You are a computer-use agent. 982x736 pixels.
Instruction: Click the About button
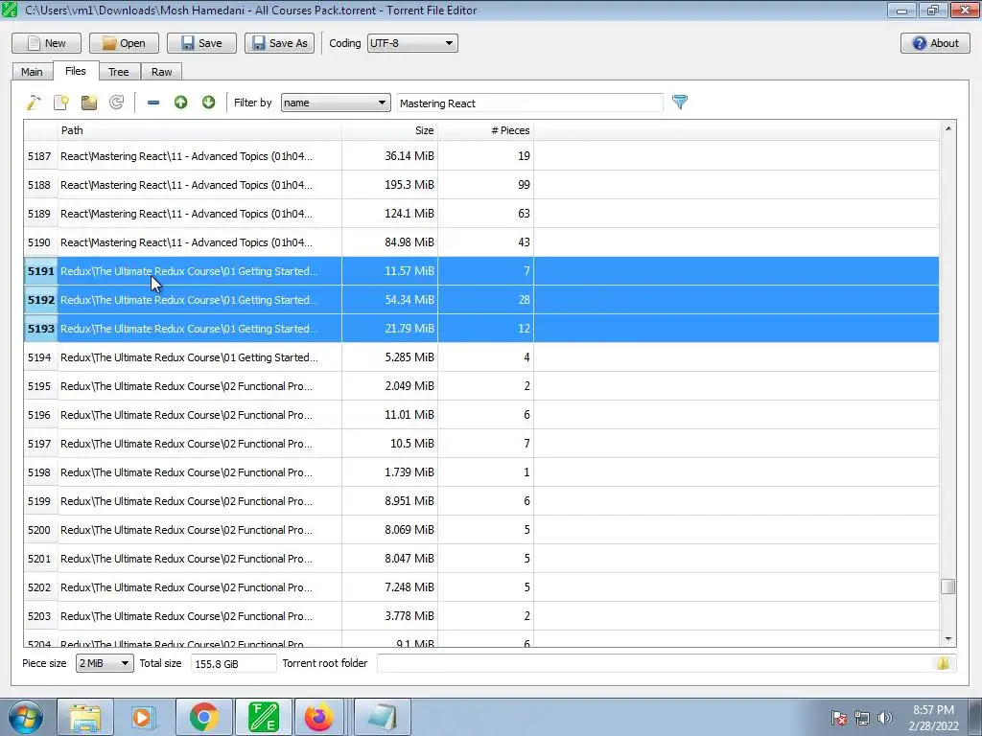tap(935, 43)
